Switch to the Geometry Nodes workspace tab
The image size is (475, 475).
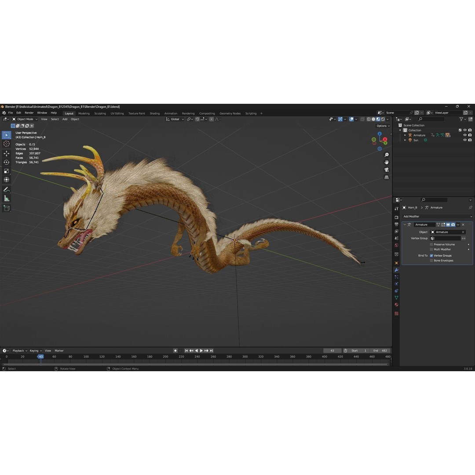coord(230,113)
